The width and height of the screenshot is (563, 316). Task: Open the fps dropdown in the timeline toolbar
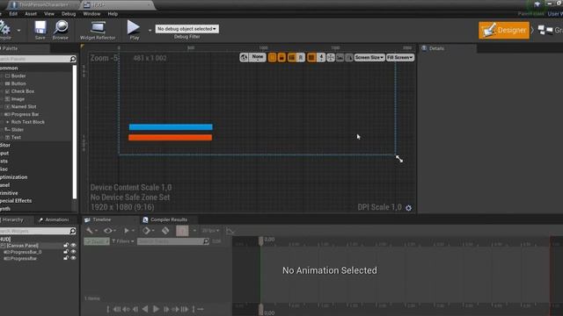click(210, 231)
